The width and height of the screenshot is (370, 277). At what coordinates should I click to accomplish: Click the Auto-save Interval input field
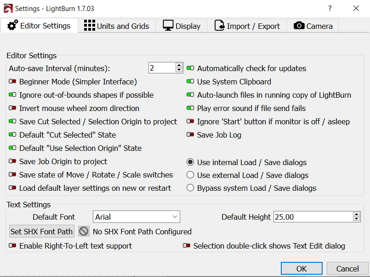click(x=162, y=68)
